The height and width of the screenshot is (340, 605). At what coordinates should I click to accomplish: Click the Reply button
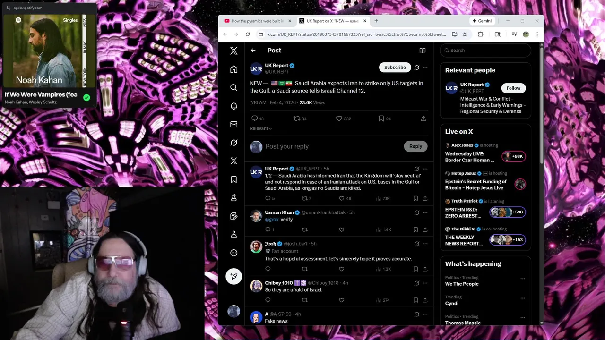[415, 146]
